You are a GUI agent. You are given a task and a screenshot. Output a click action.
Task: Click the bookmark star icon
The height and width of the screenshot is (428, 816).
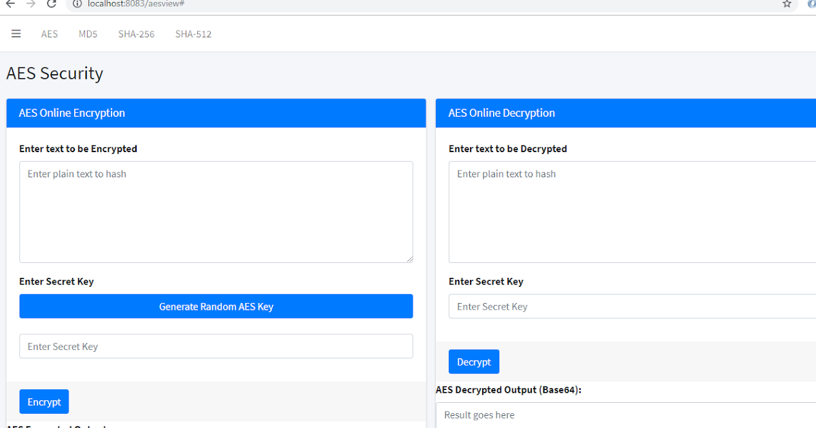click(x=786, y=4)
